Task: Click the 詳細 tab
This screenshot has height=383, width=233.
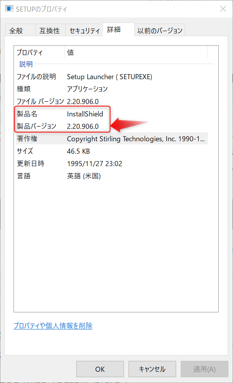Action: point(118,29)
